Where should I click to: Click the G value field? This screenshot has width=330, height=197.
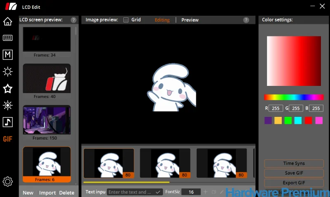click(x=296, y=108)
